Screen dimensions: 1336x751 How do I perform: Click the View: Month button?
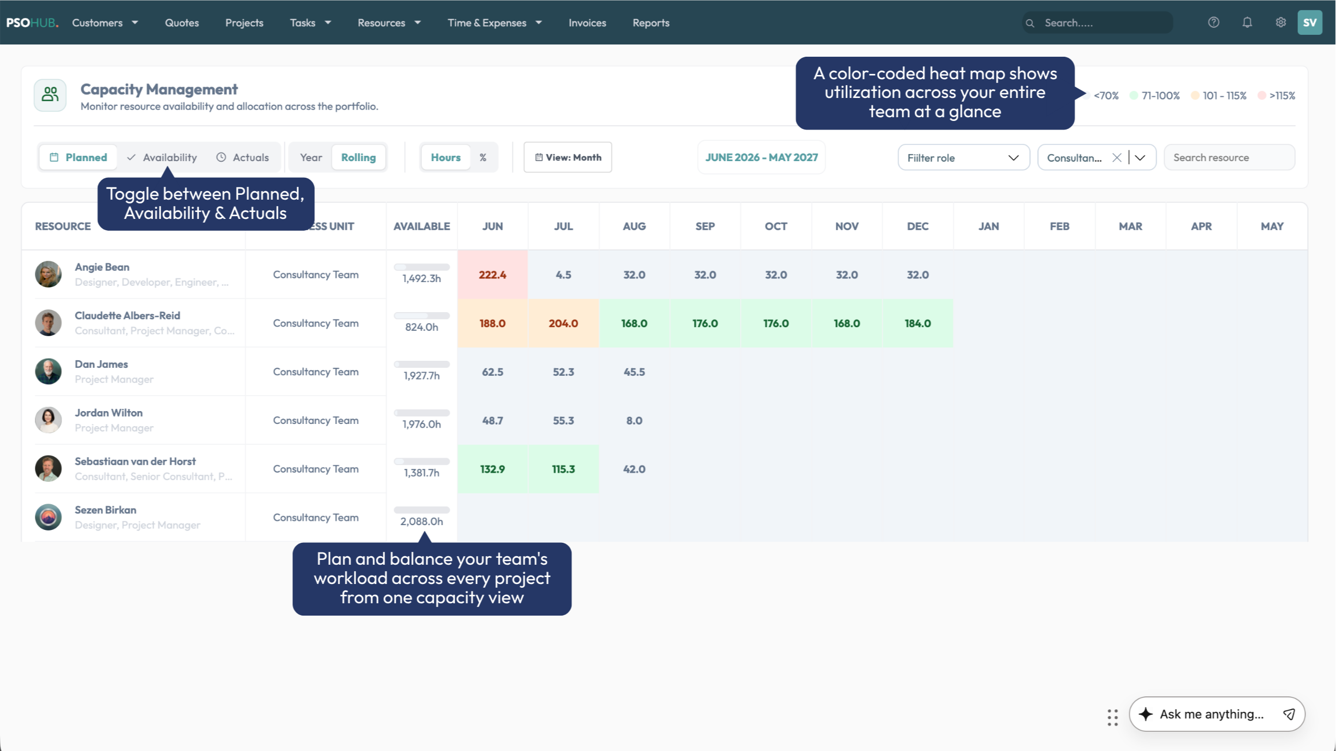pos(568,157)
